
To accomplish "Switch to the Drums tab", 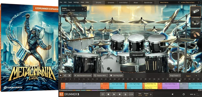I will pos(98,3).
